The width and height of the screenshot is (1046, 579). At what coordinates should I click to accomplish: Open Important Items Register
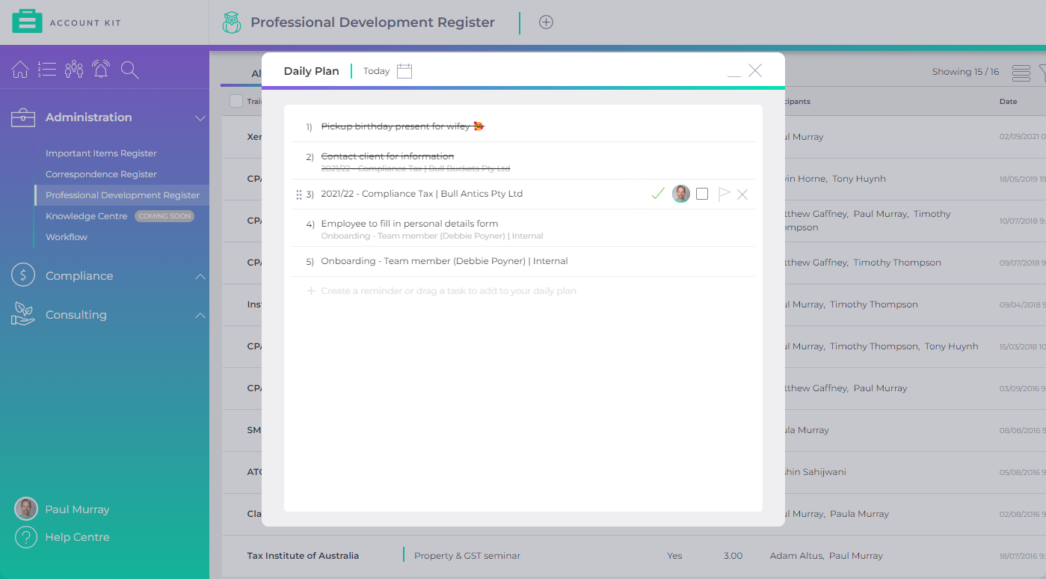pyautogui.click(x=101, y=153)
